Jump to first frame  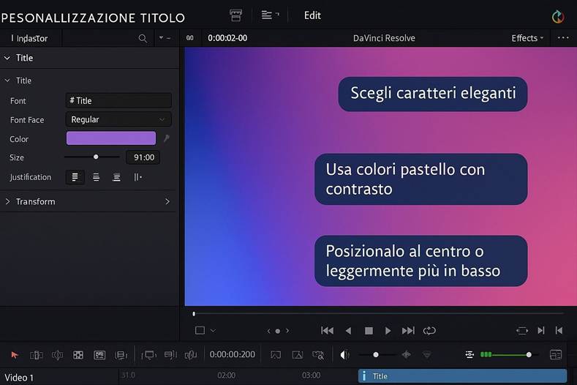click(327, 331)
